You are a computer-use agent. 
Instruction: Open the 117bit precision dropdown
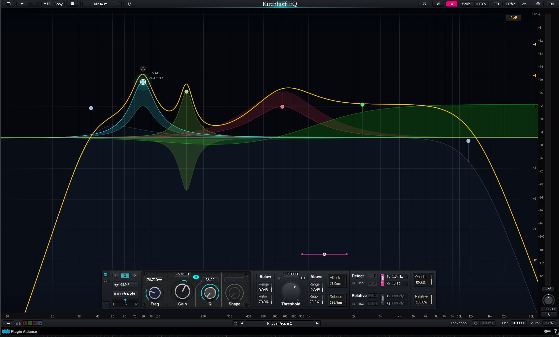(510, 4)
